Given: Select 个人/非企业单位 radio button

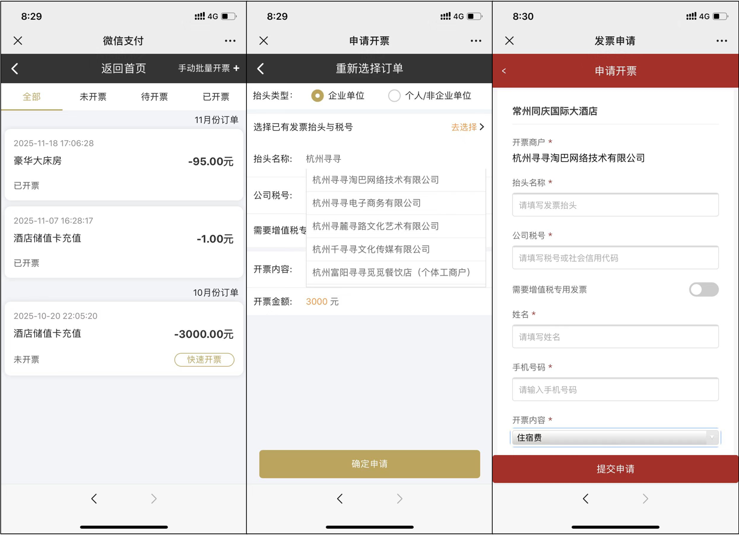Looking at the screenshot, I should [x=394, y=96].
